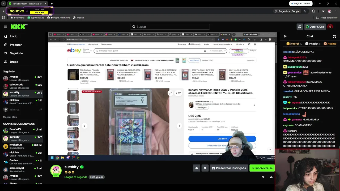The width and height of the screenshot is (340, 191).
Task: Click the surskity channel name heading
Action: click(x=71, y=167)
